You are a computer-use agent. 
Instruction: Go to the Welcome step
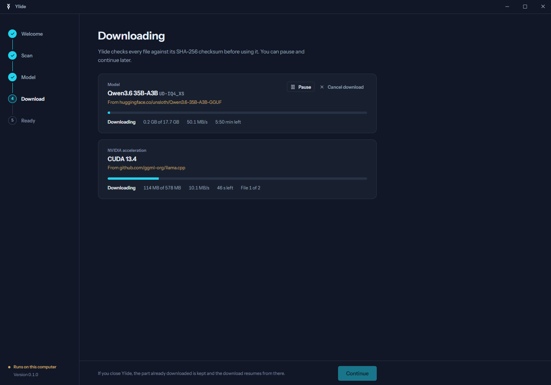pyautogui.click(x=32, y=34)
